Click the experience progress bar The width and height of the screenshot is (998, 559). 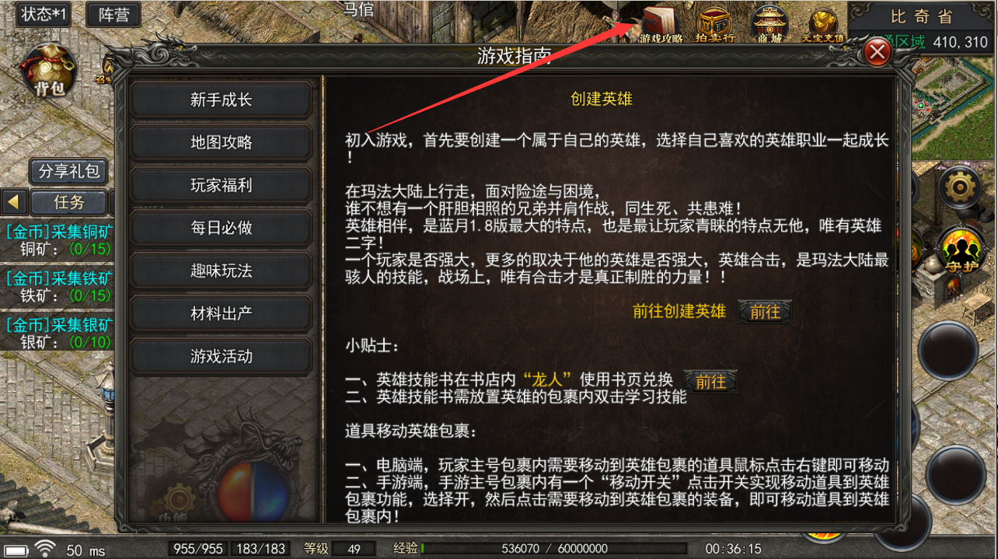[553, 549]
